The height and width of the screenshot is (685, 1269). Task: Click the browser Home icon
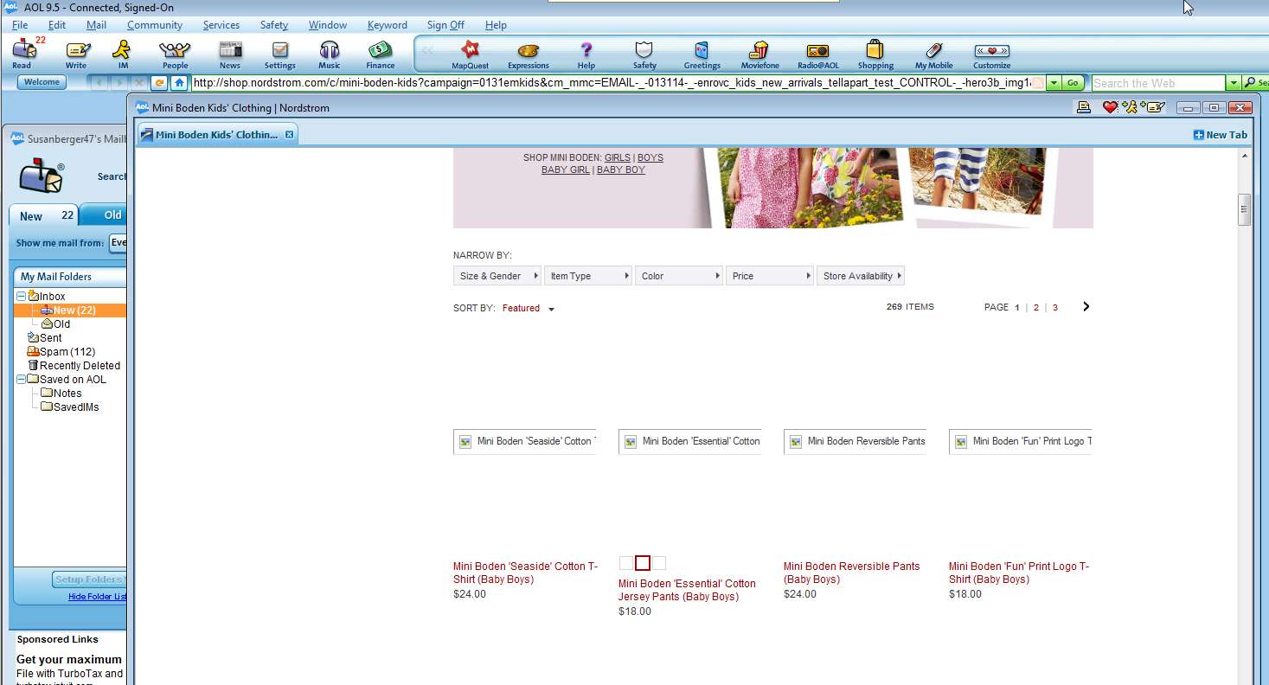click(x=179, y=83)
